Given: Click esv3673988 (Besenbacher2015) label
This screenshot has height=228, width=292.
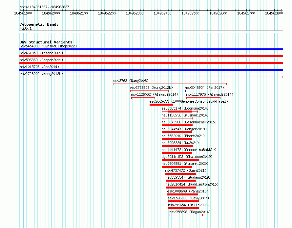Looking at the screenshot, I should (x=189, y=122).
